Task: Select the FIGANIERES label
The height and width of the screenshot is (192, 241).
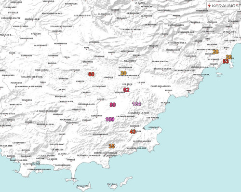Action: pyautogui.click(x=130, y=61)
